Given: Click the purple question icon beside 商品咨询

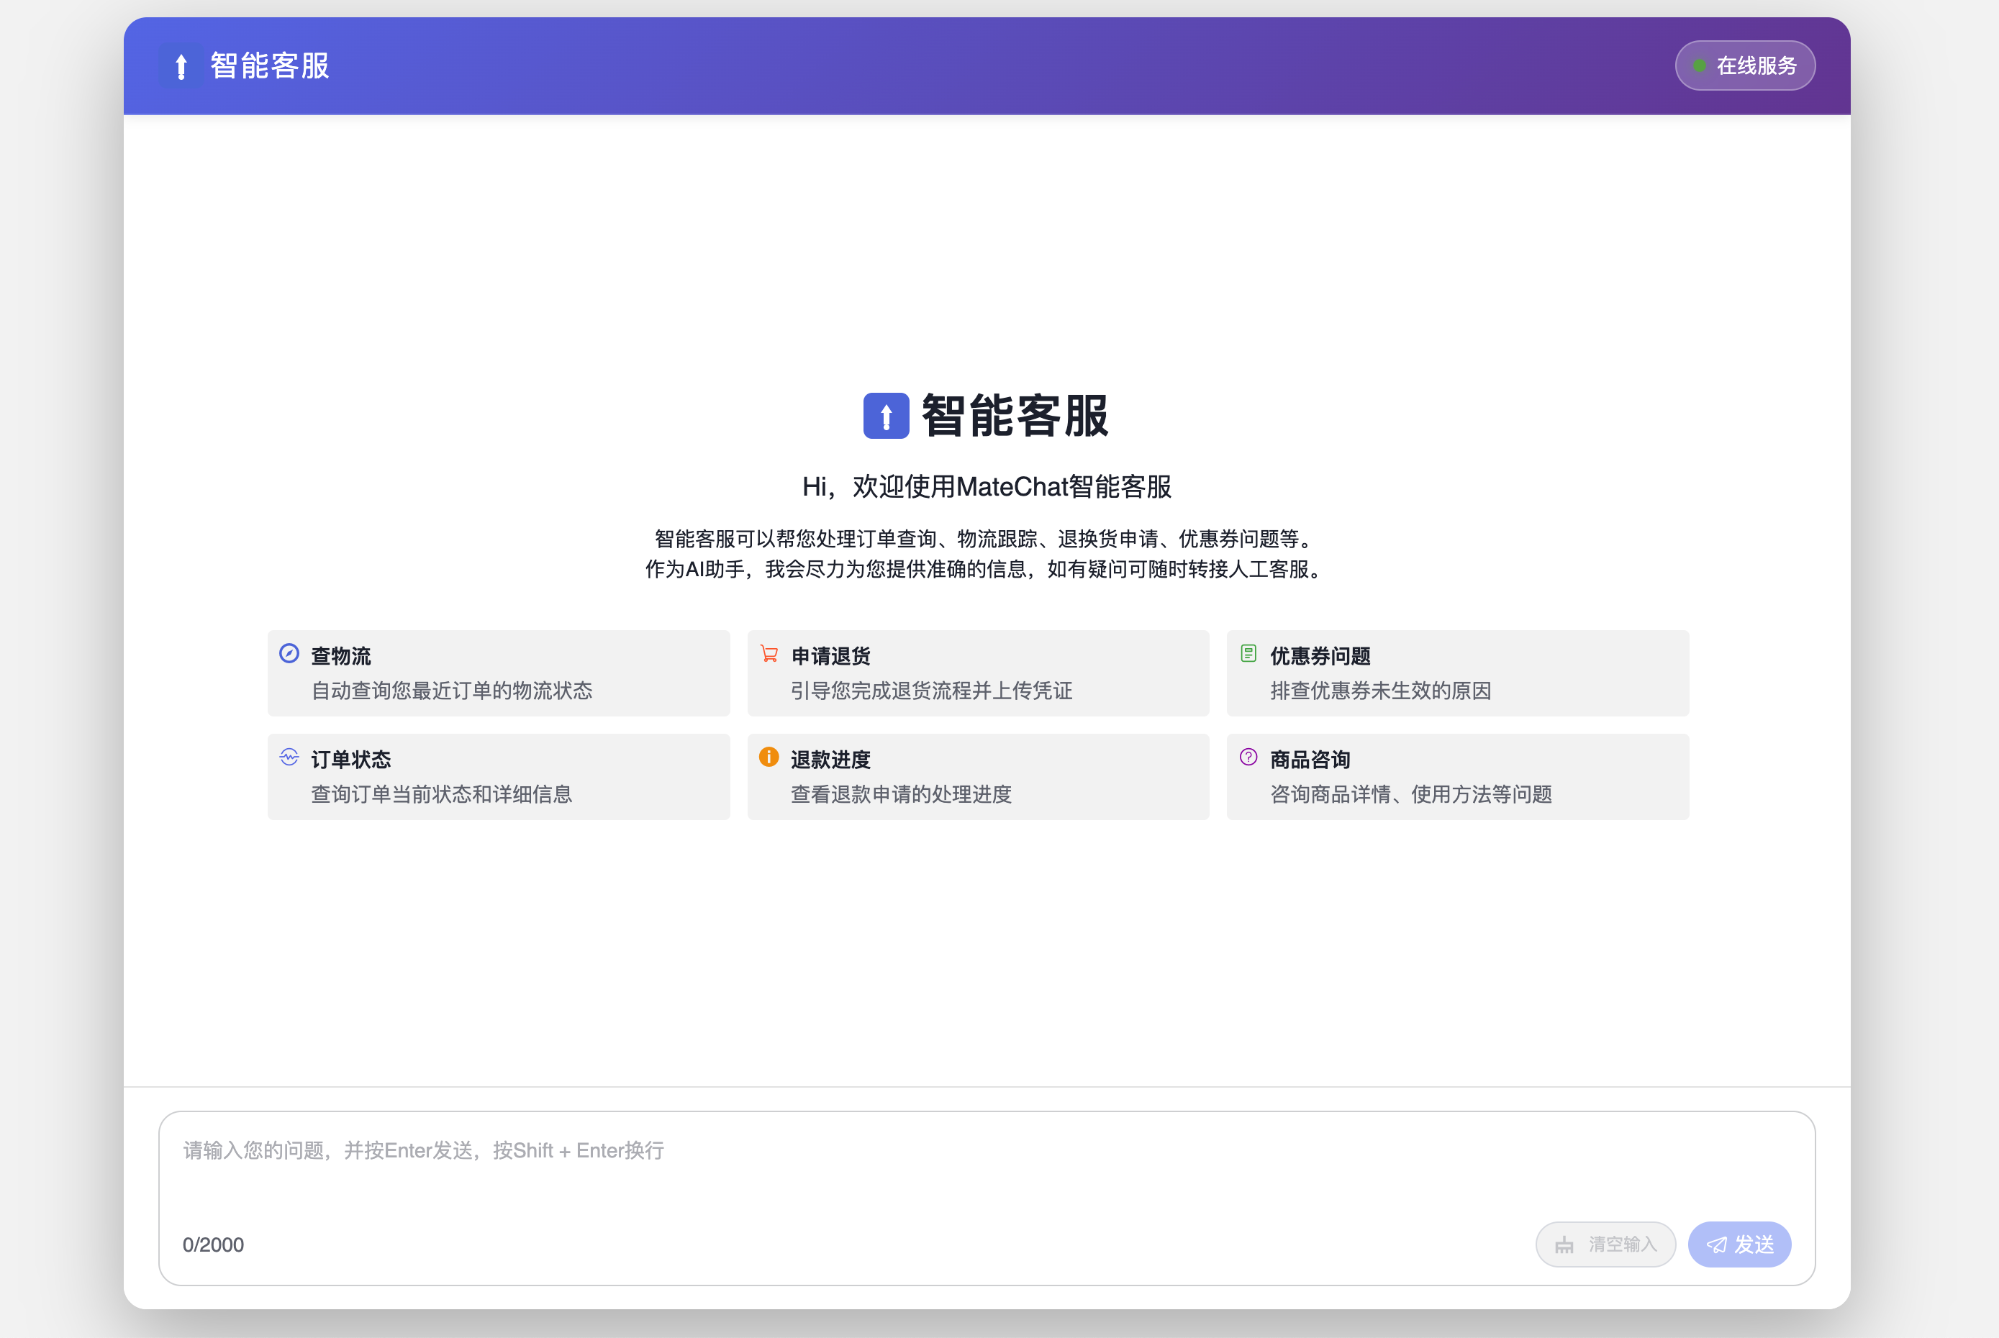Looking at the screenshot, I should [1248, 757].
